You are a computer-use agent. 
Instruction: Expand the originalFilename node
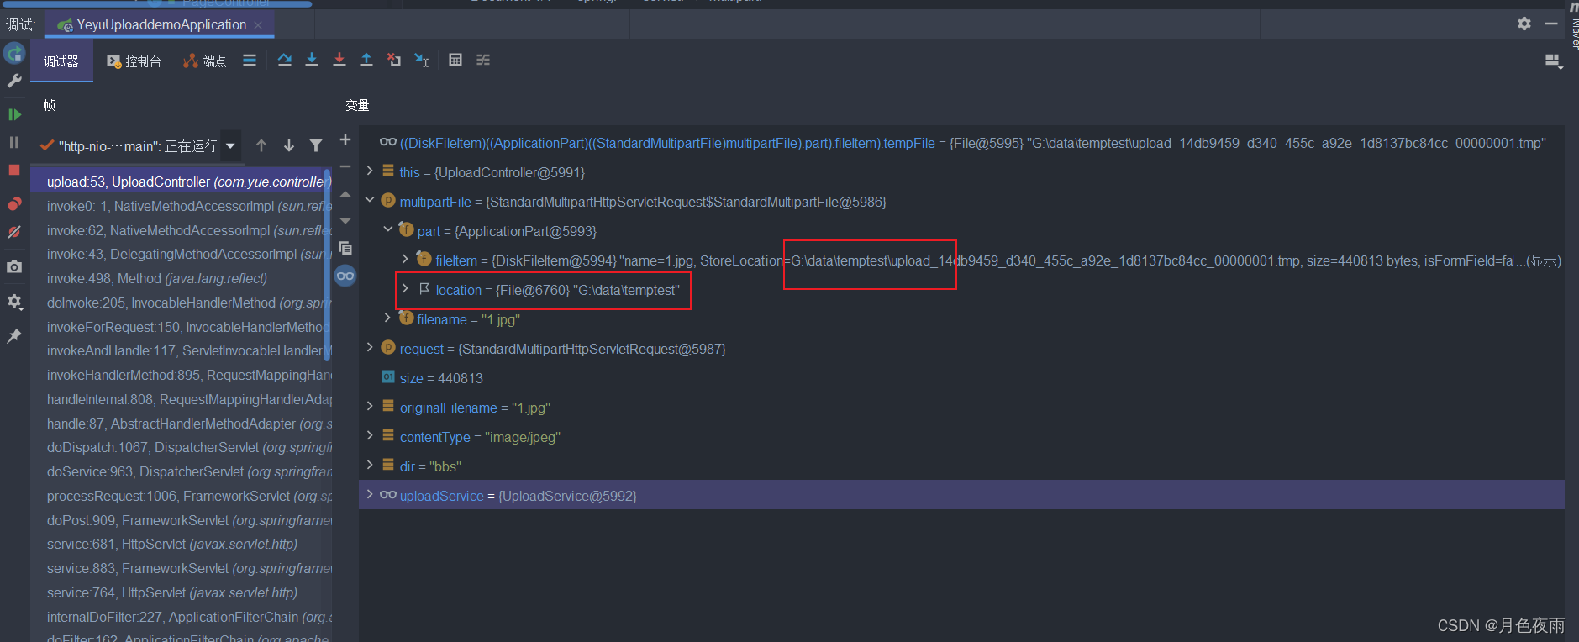click(371, 406)
